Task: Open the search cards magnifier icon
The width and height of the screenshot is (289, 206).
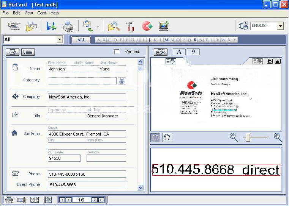Action: pos(114,26)
